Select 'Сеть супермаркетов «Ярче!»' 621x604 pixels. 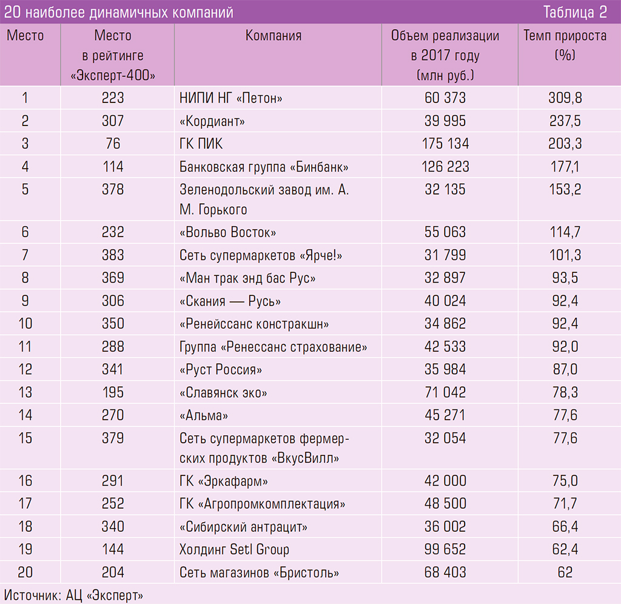pos(261,255)
